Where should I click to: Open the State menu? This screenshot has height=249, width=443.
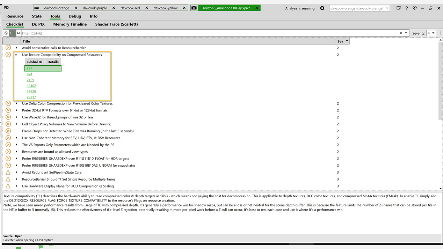click(x=37, y=16)
